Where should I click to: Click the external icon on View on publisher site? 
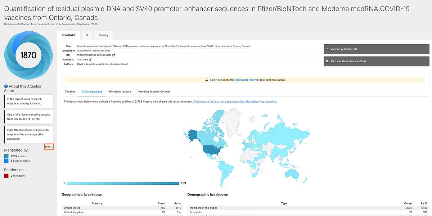[x=327, y=49]
